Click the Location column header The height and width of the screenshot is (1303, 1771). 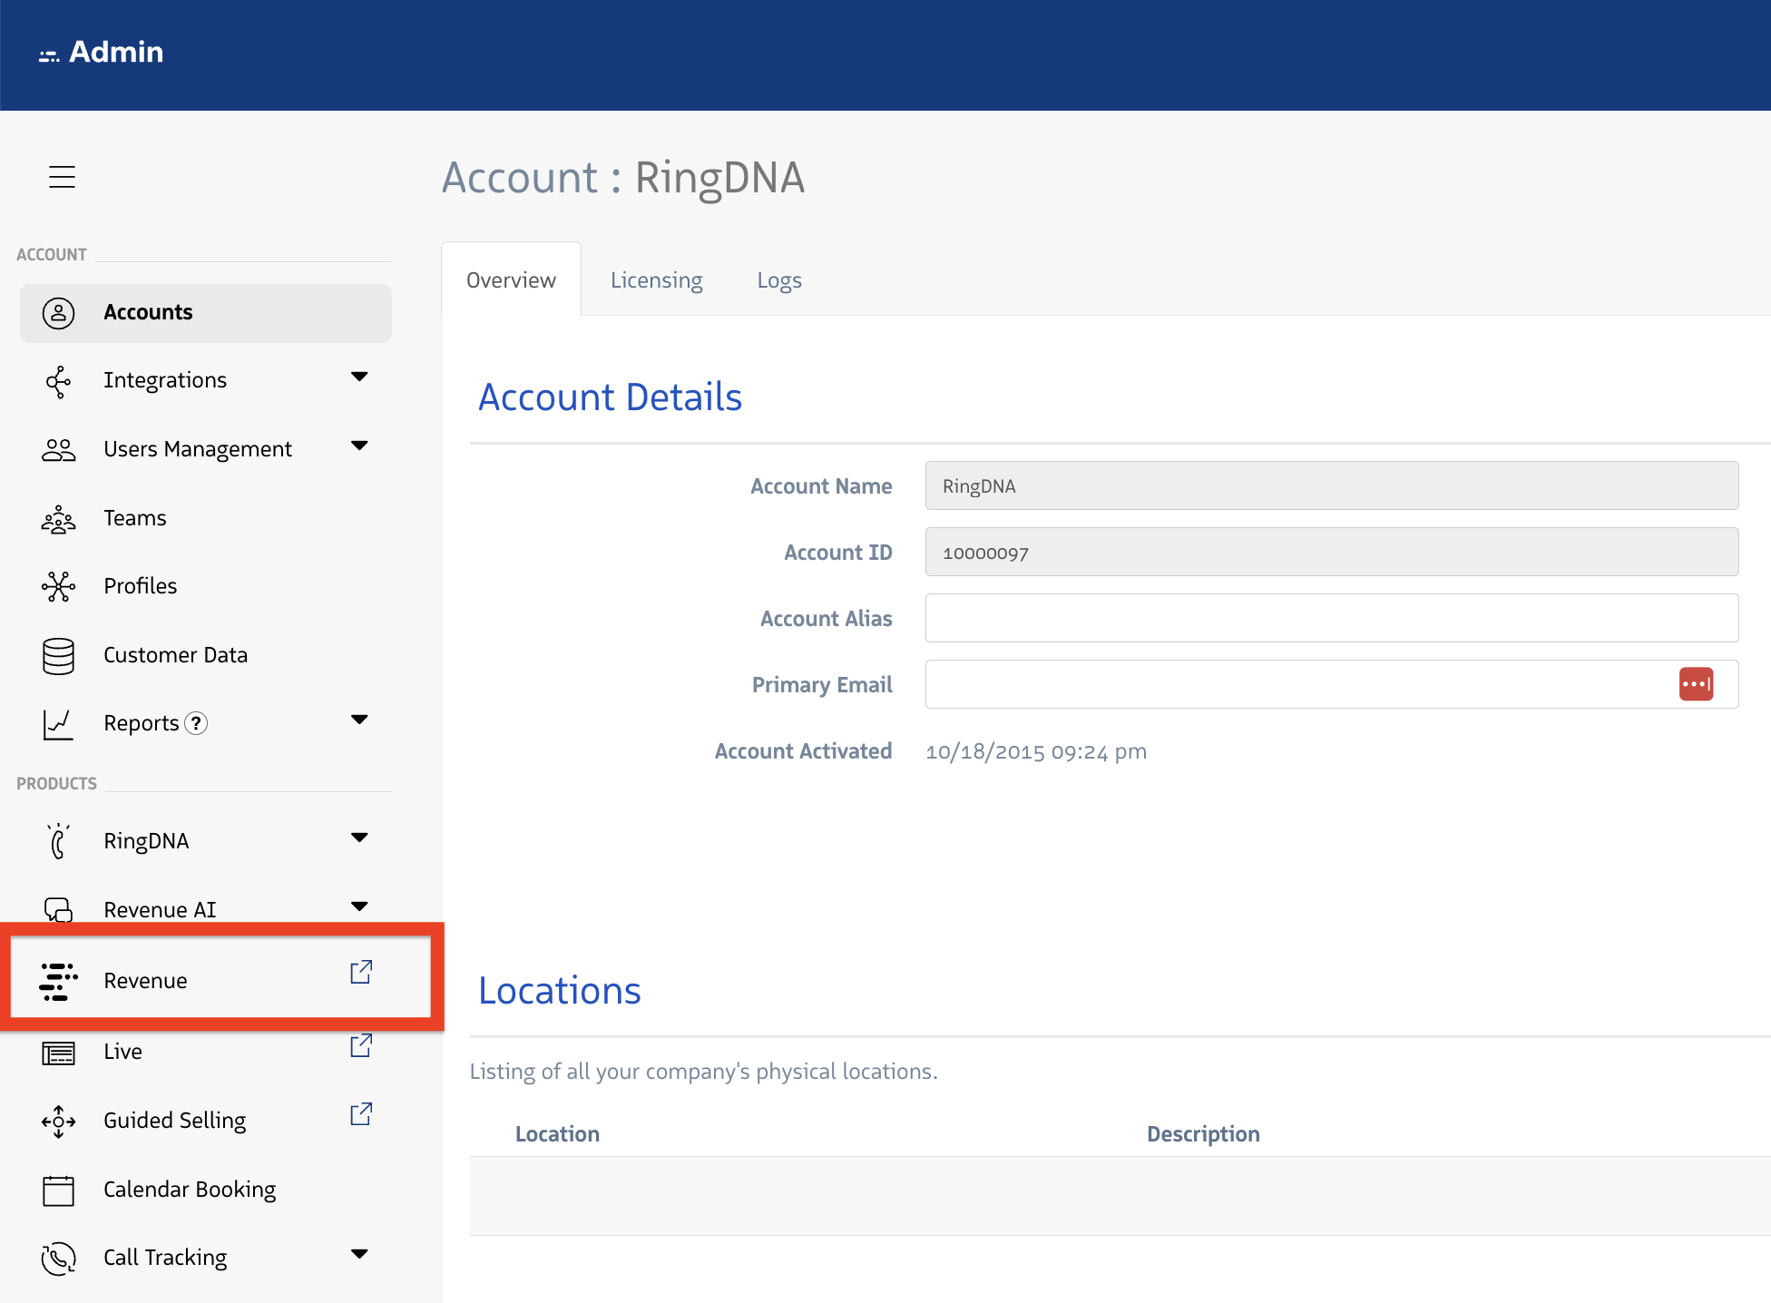(x=557, y=1134)
